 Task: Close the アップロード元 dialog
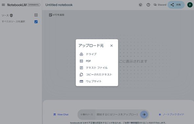[x=111, y=46]
